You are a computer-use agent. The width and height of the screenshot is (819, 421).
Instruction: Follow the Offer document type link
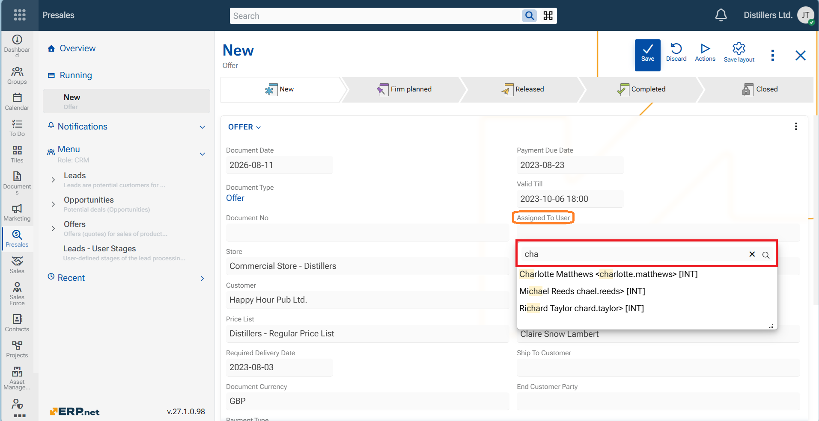pos(235,198)
